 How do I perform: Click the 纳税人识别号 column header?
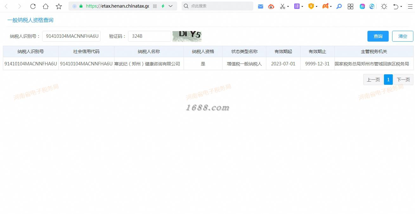pyautogui.click(x=31, y=51)
